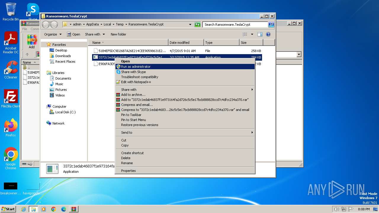379x213 pixels.
Task: Select Libraries in navigation pane
Action: (x=55, y=73)
